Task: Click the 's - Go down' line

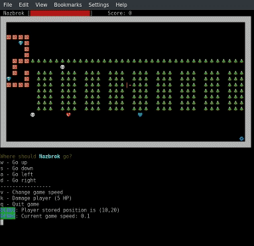Action: click(17, 168)
